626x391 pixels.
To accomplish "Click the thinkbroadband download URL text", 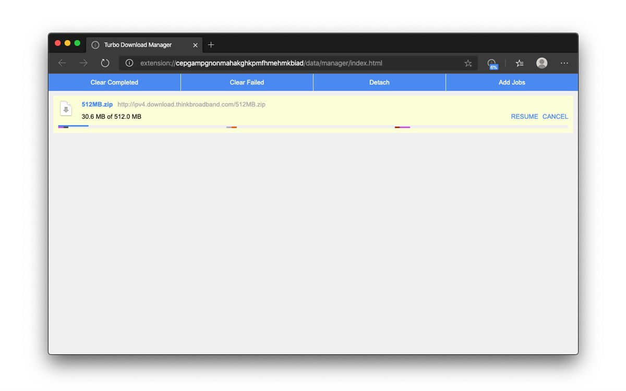I will (x=191, y=105).
